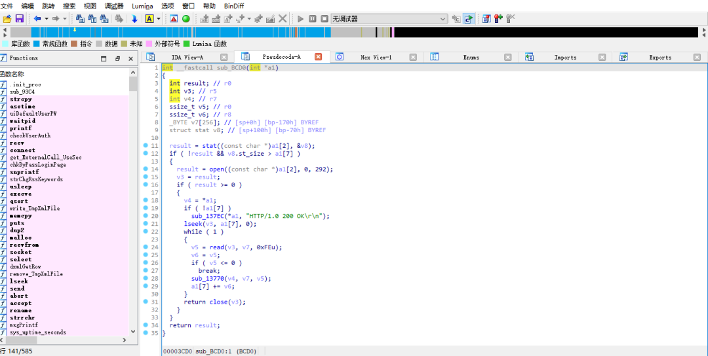Click the Exports tab icon
The width and height of the screenshot is (708, 356).
(624, 57)
